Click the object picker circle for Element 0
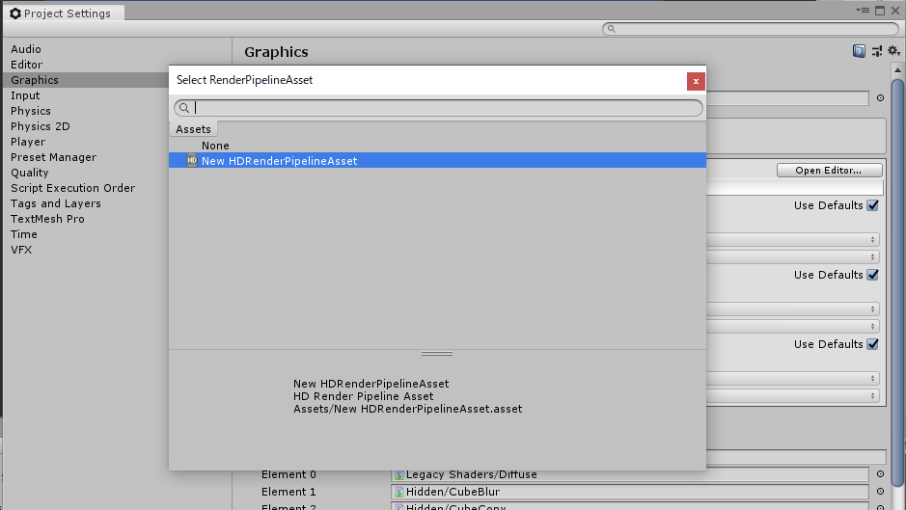This screenshot has width=906, height=510. (880, 474)
